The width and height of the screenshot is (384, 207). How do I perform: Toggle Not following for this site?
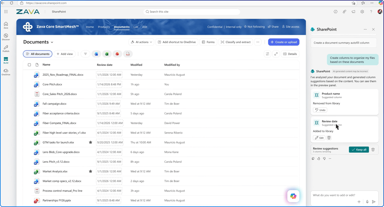[254, 27]
